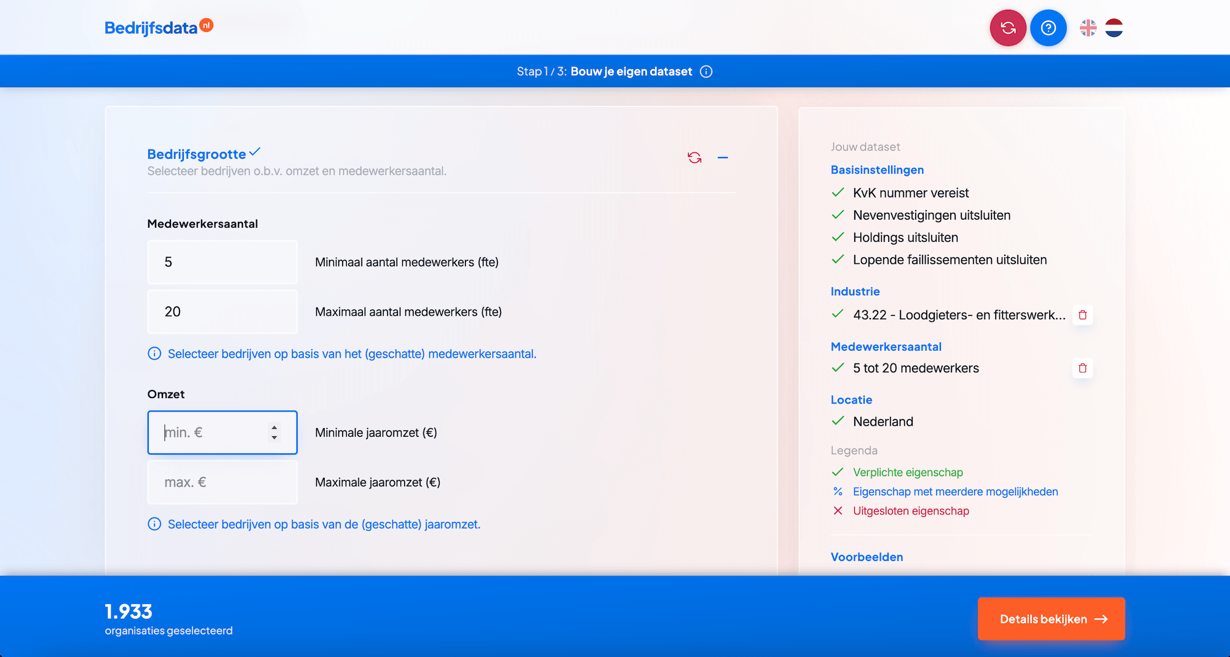Delete the 43.22 Loodgieters industry filter
Screen dimensions: 1230x657
click(1082, 315)
